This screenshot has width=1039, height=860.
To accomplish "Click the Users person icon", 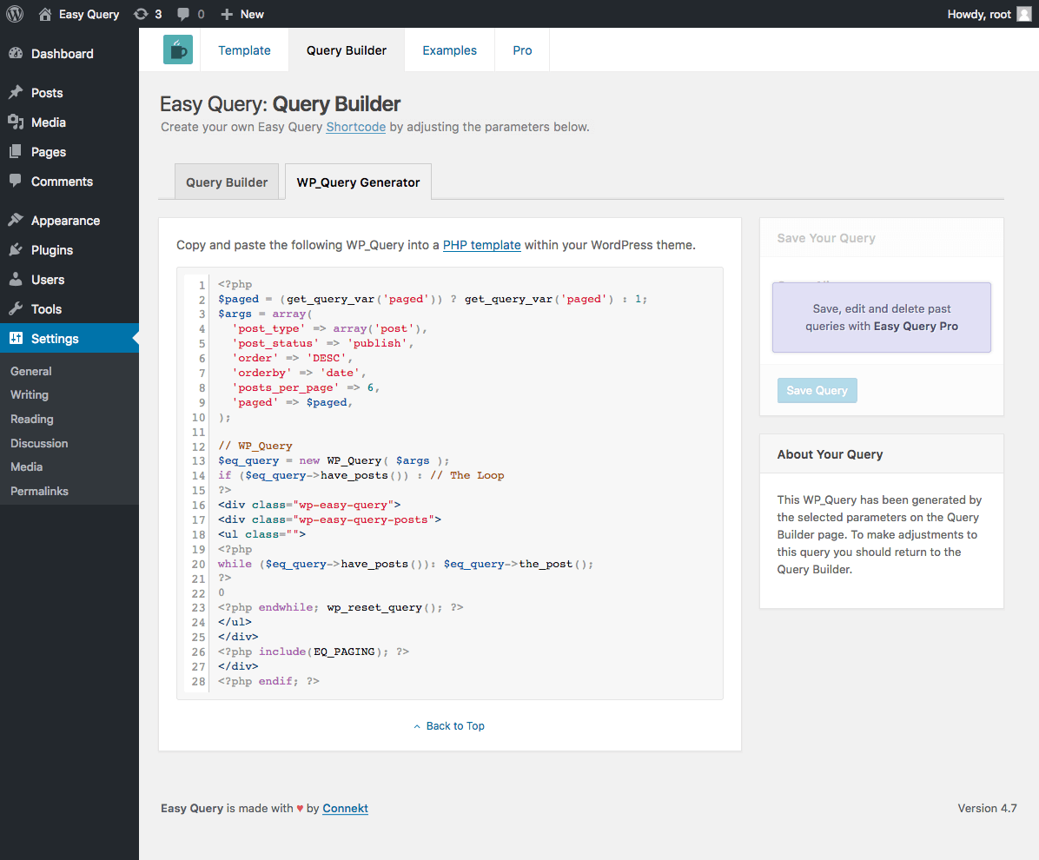I will click(x=16, y=279).
